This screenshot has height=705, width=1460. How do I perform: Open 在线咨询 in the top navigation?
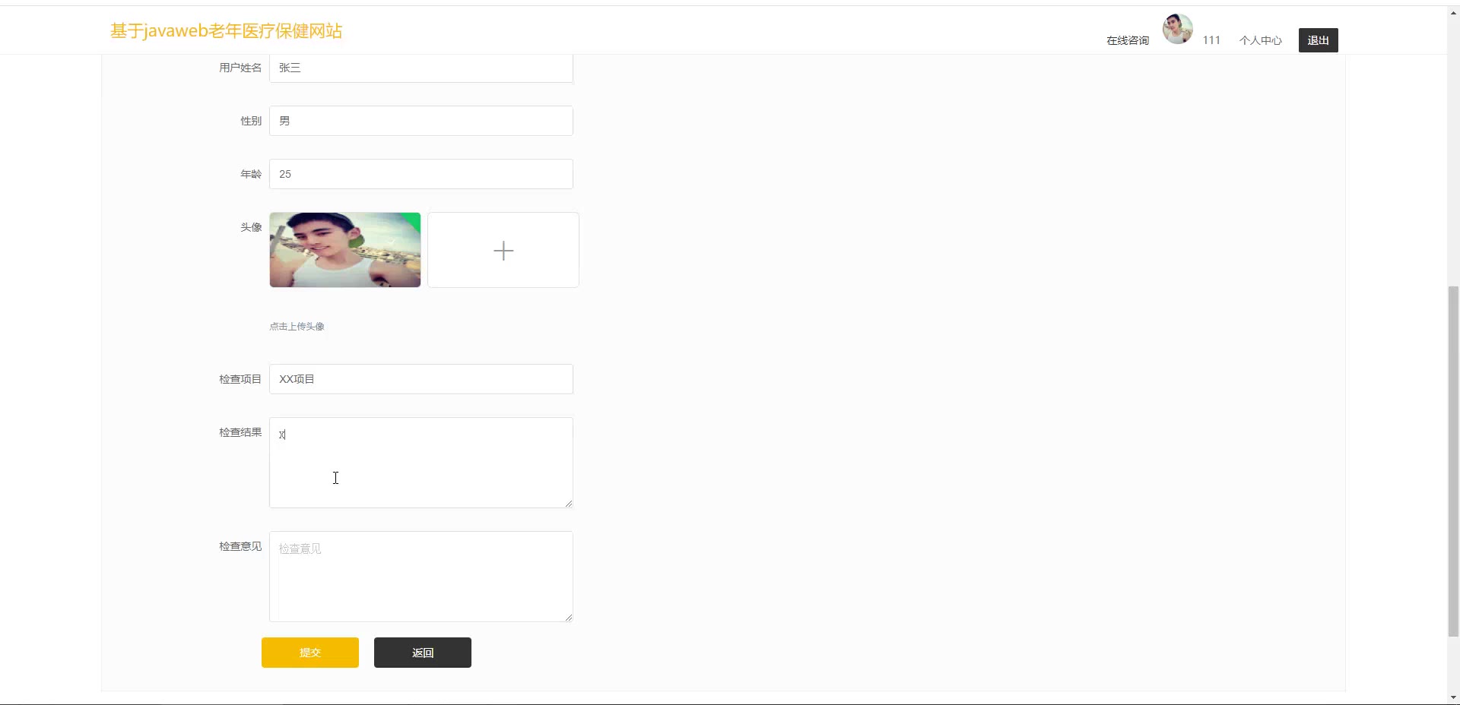[x=1127, y=40]
